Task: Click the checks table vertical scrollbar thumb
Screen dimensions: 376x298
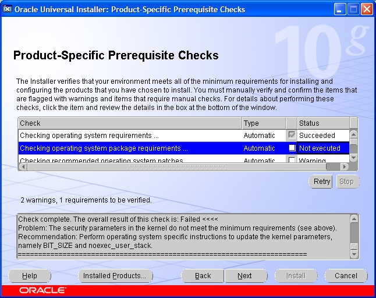Action: click(353, 141)
